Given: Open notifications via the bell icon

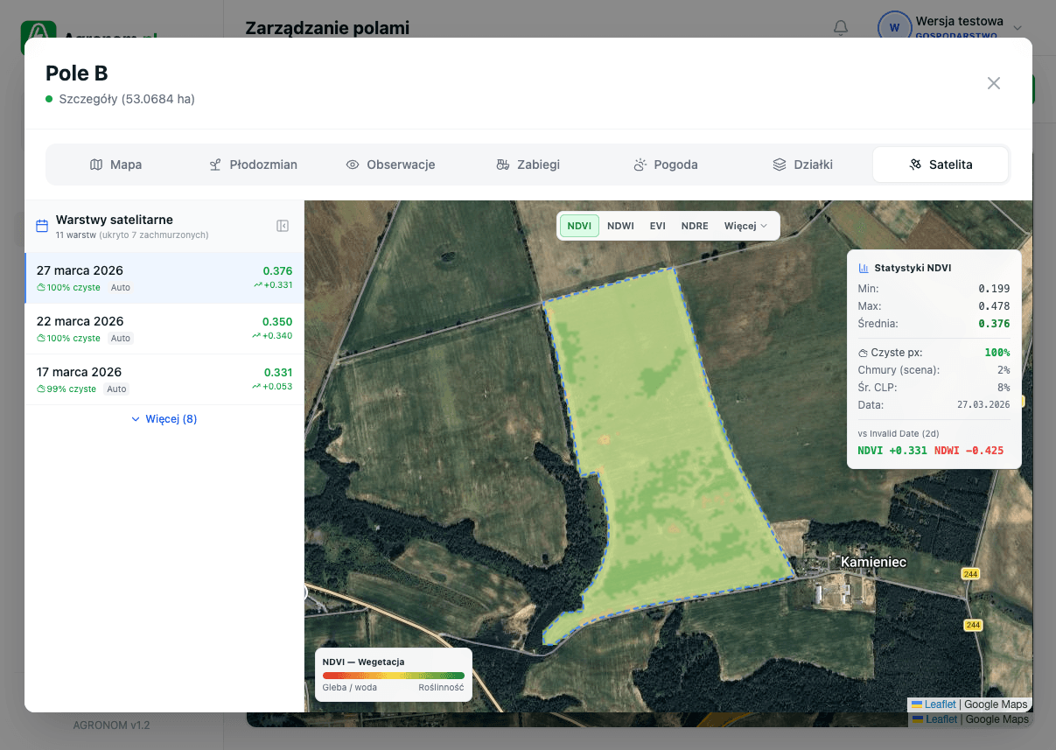Looking at the screenshot, I should [841, 28].
